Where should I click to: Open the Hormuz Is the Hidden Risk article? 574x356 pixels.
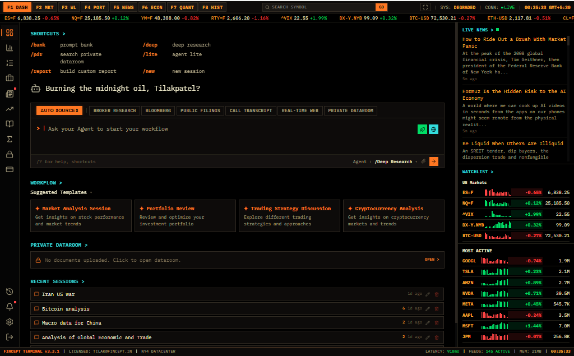click(514, 95)
